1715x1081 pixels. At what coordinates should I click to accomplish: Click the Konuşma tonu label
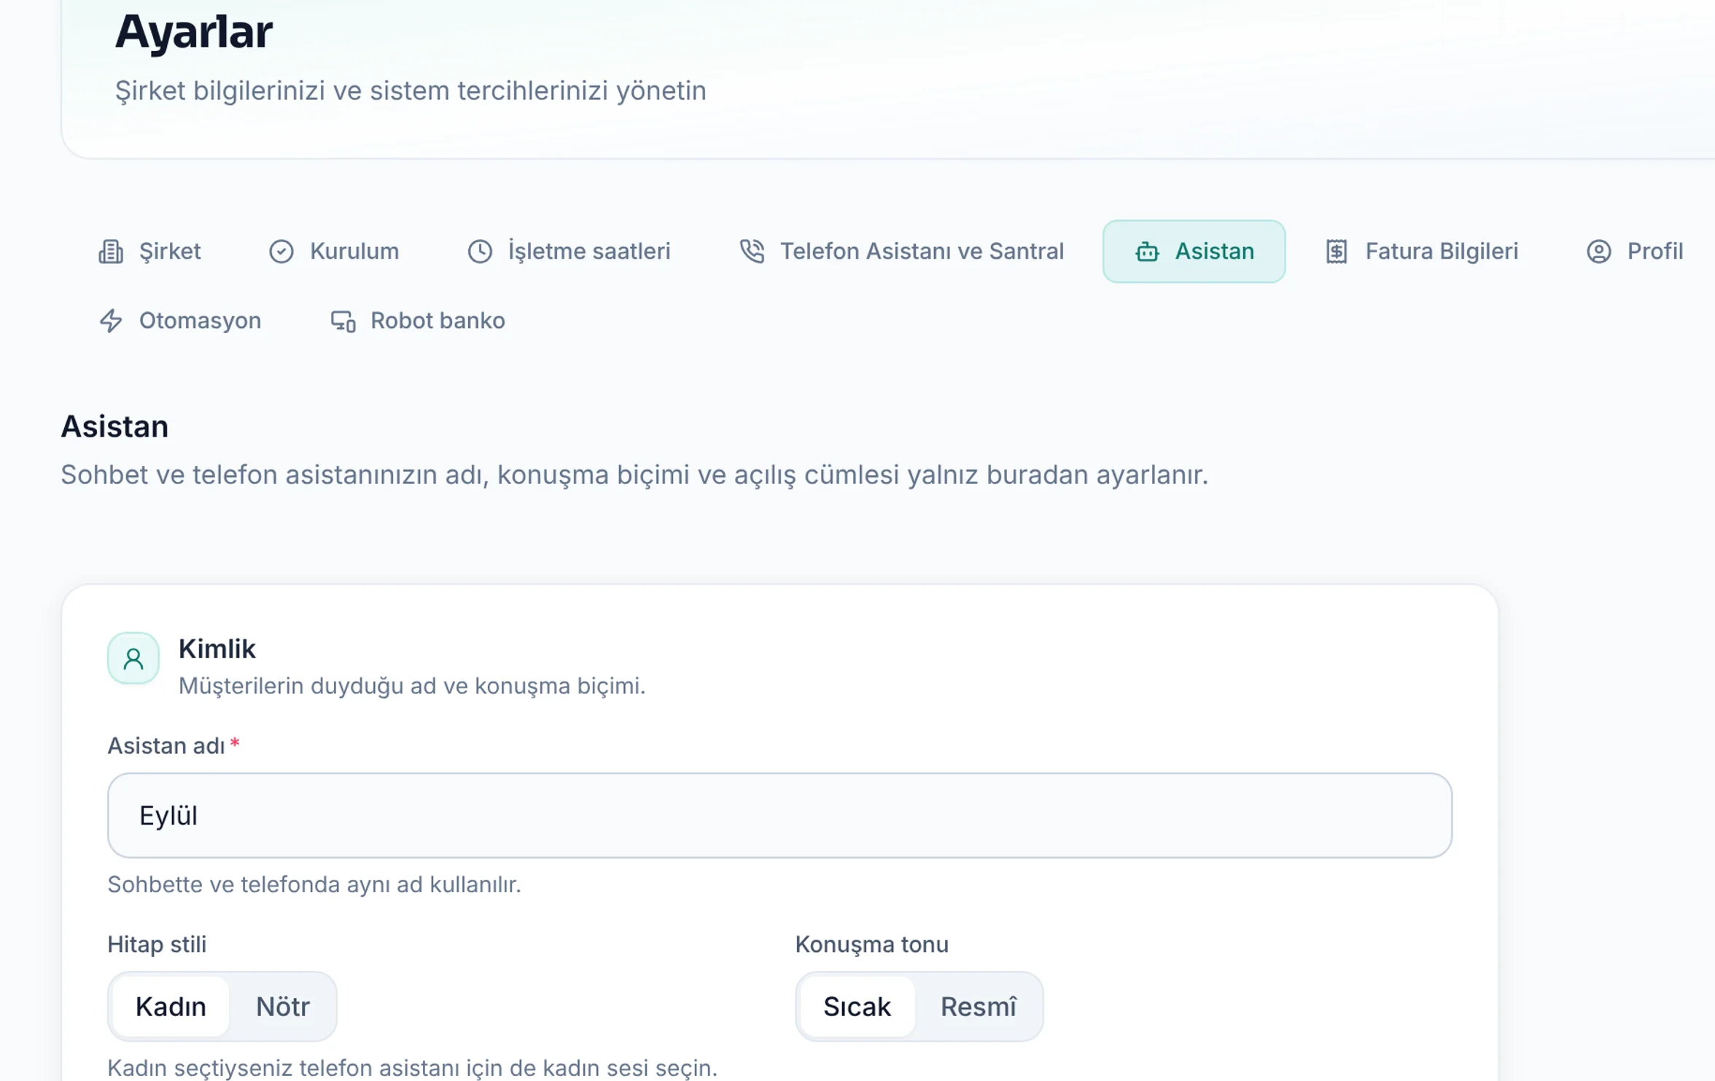[872, 945]
